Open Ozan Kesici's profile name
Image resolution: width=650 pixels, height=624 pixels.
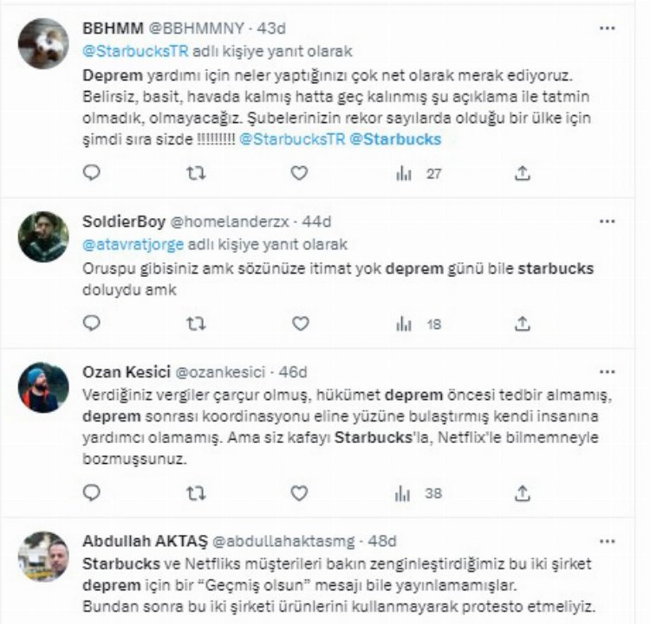(x=127, y=372)
